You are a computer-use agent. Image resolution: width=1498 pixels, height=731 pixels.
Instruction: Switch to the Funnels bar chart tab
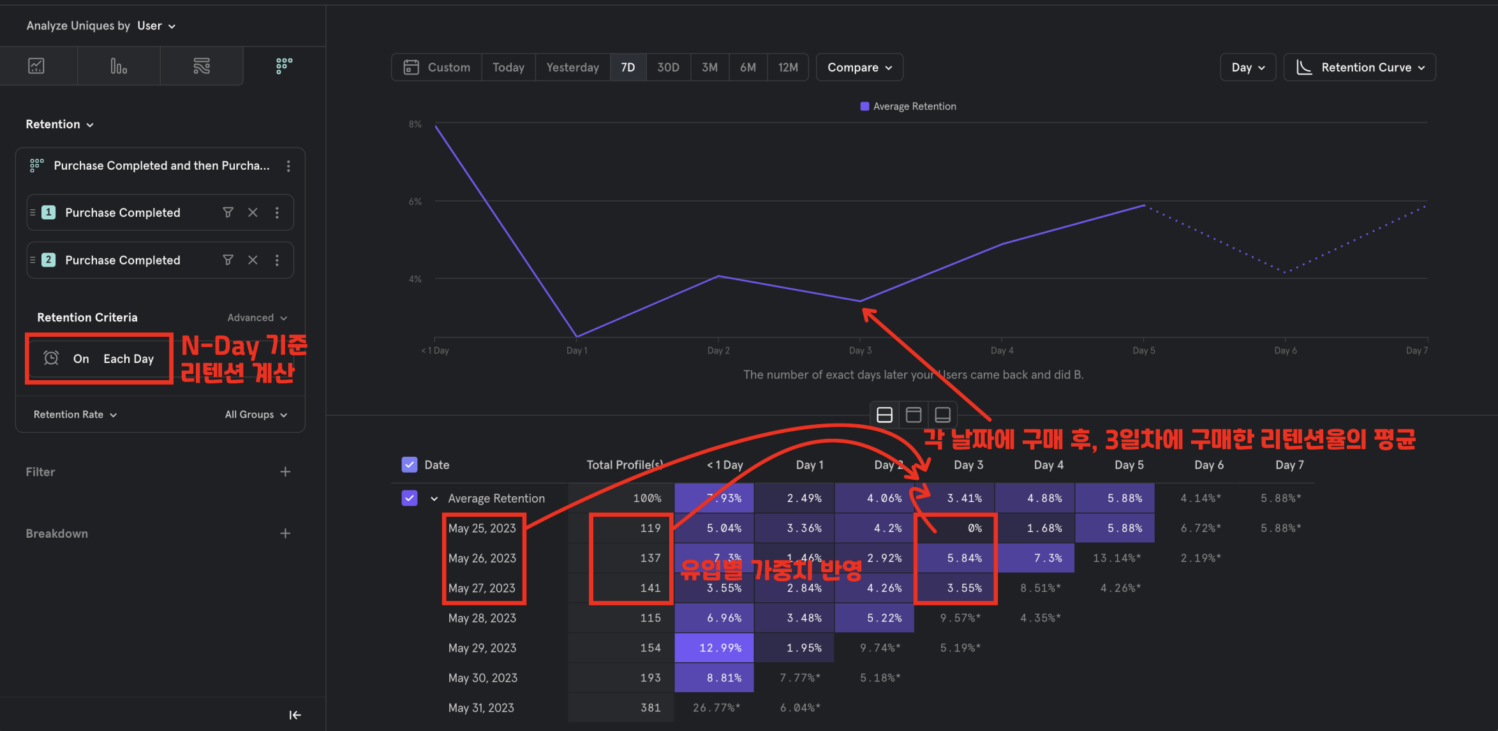point(119,66)
